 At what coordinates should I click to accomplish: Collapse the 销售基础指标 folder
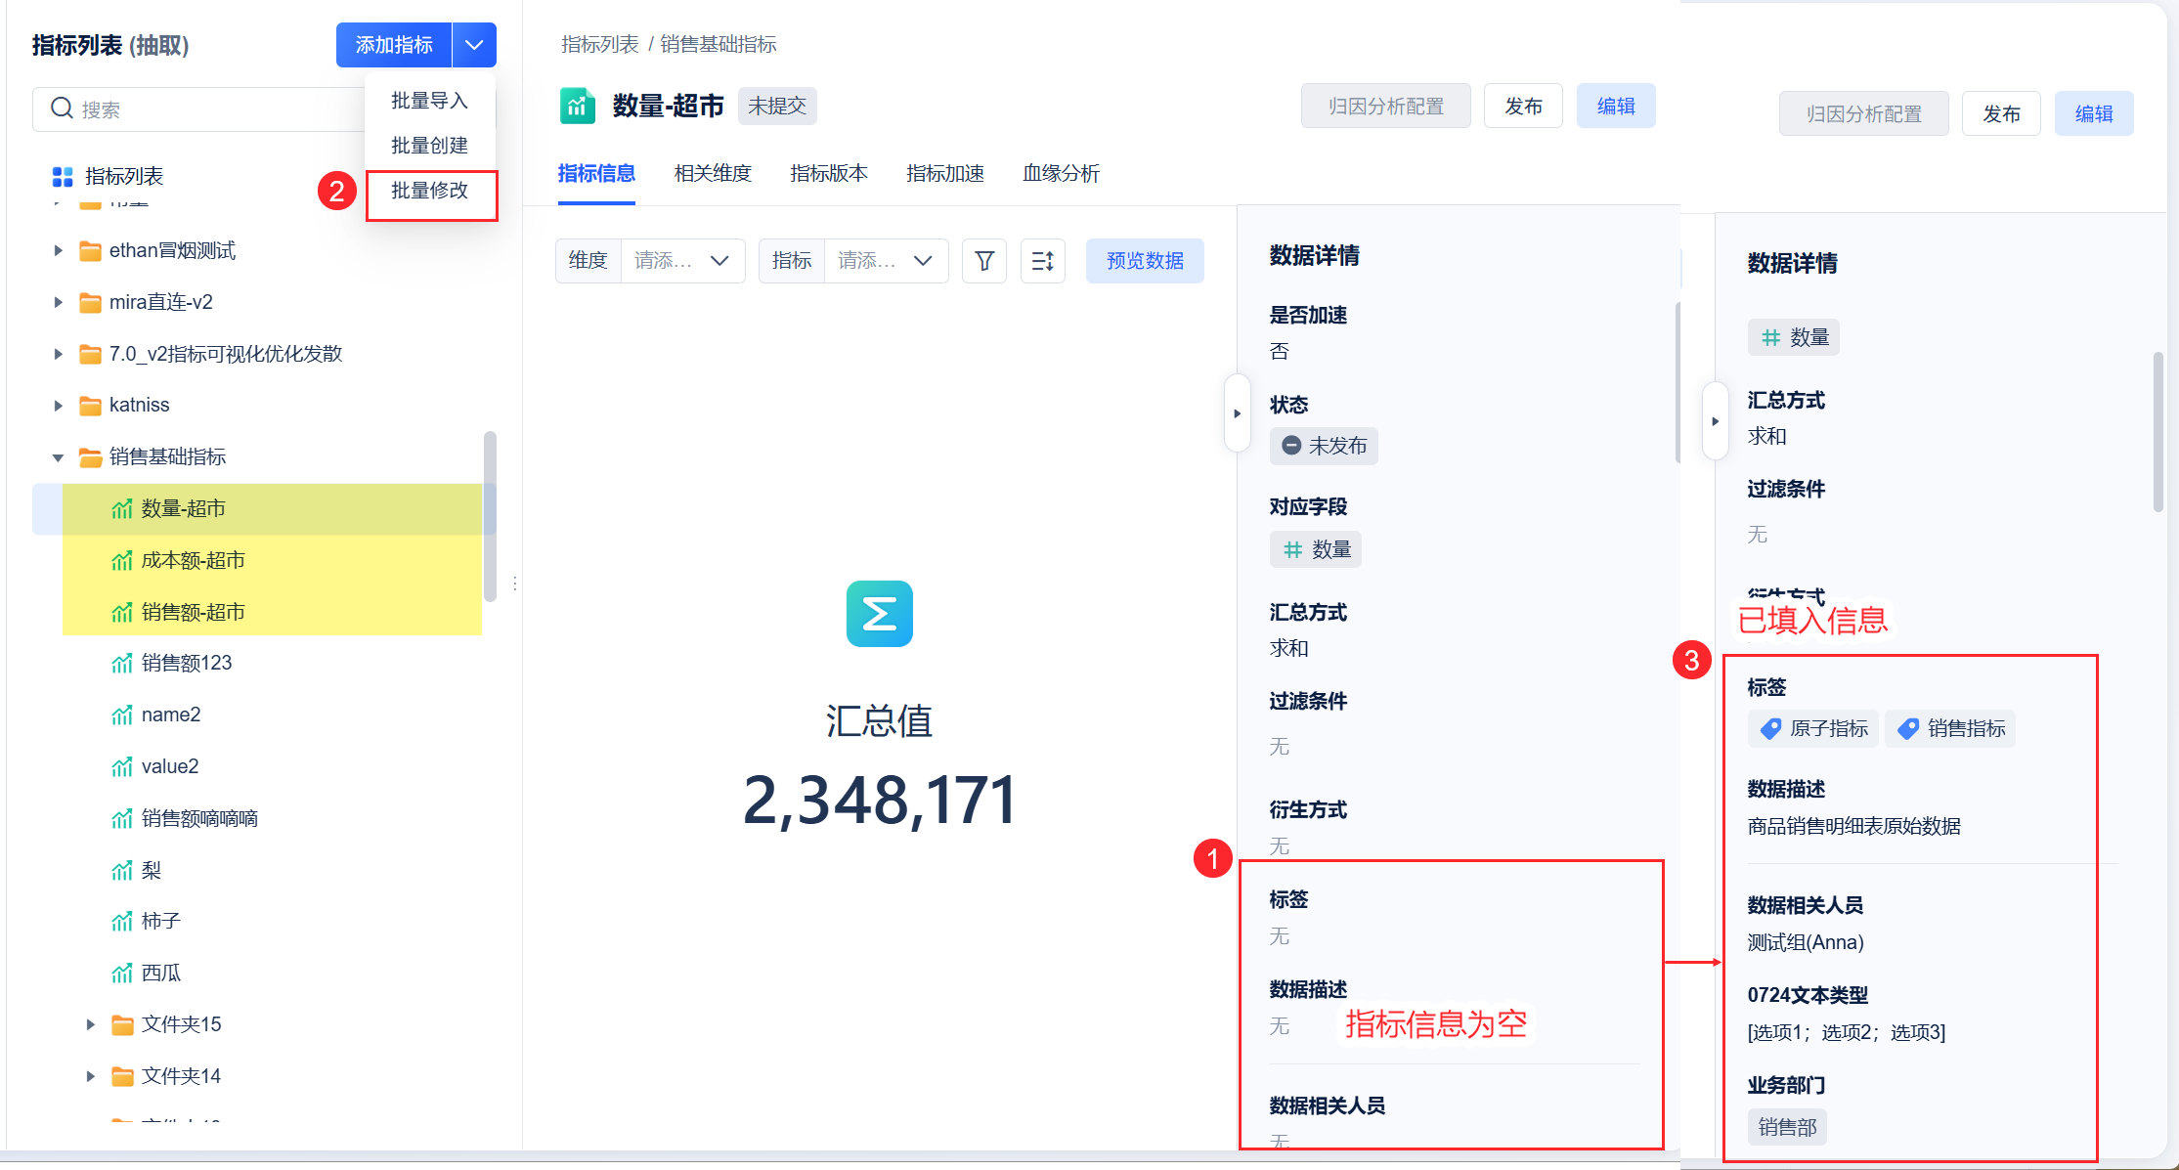click(59, 457)
